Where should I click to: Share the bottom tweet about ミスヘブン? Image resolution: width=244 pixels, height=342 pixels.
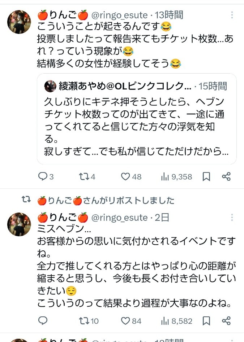click(226, 321)
